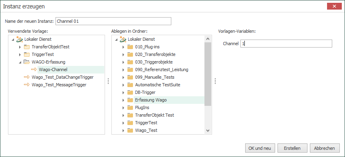Click the scroll down arrow of folder list
This screenshot has width=345, height=157.
(208, 131)
